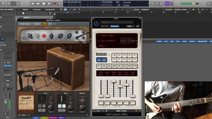Viewport: 212px width, 119px height.
Task: Expand the arrow next to lexicon logo
Action: click(109, 54)
